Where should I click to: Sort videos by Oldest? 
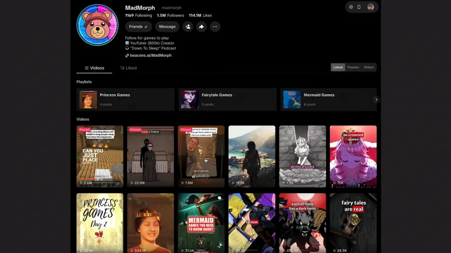[x=369, y=67]
